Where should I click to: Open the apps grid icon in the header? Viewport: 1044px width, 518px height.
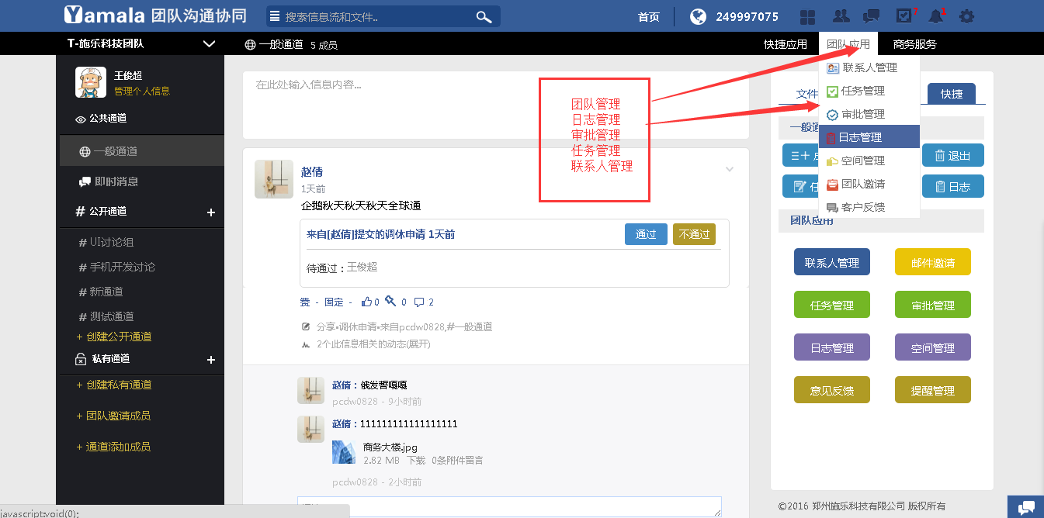click(x=808, y=16)
